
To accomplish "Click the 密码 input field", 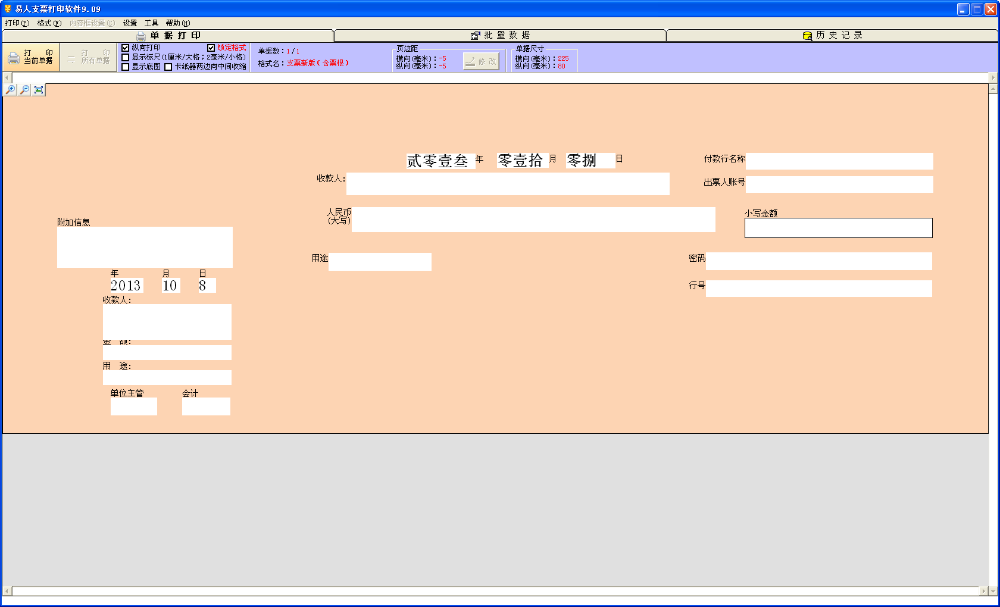I will (819, 261).
